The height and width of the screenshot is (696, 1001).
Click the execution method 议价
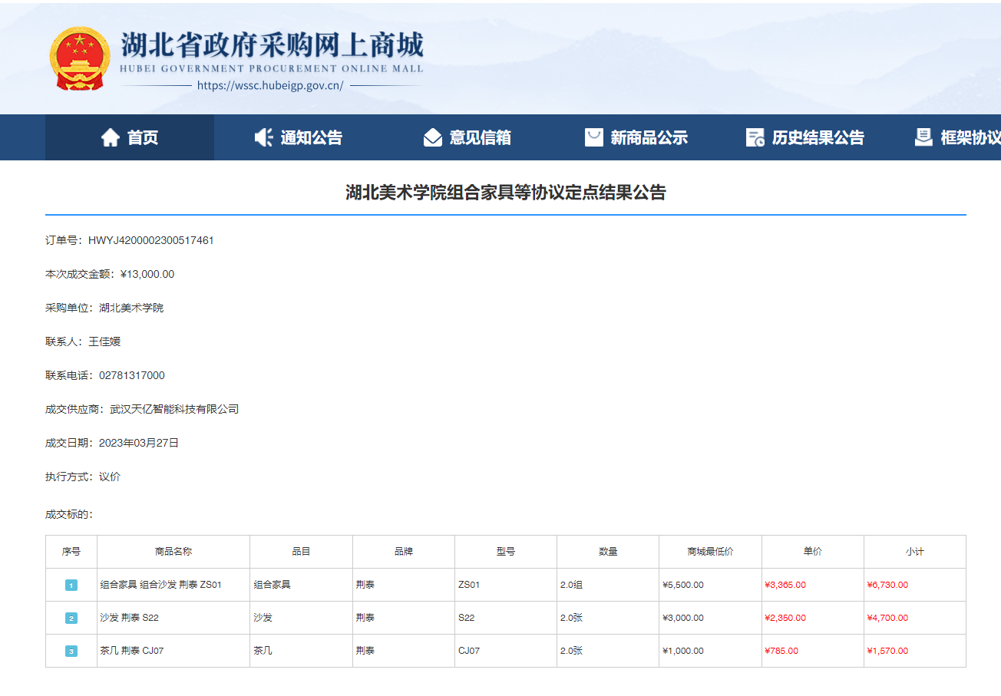(x=110, y=477)
